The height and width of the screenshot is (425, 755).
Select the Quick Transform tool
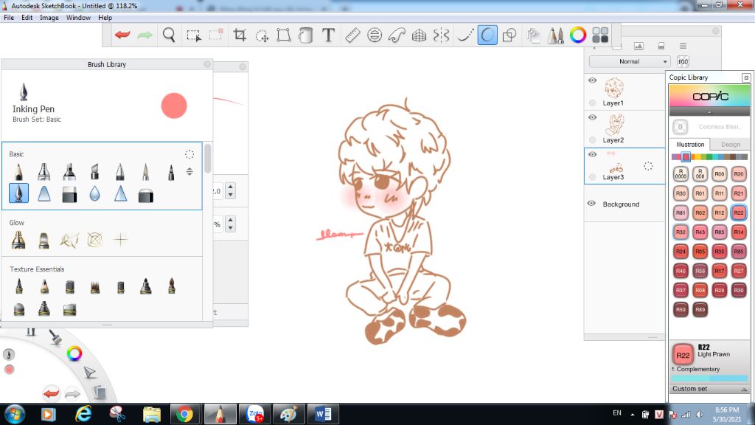tap(262, 35)
